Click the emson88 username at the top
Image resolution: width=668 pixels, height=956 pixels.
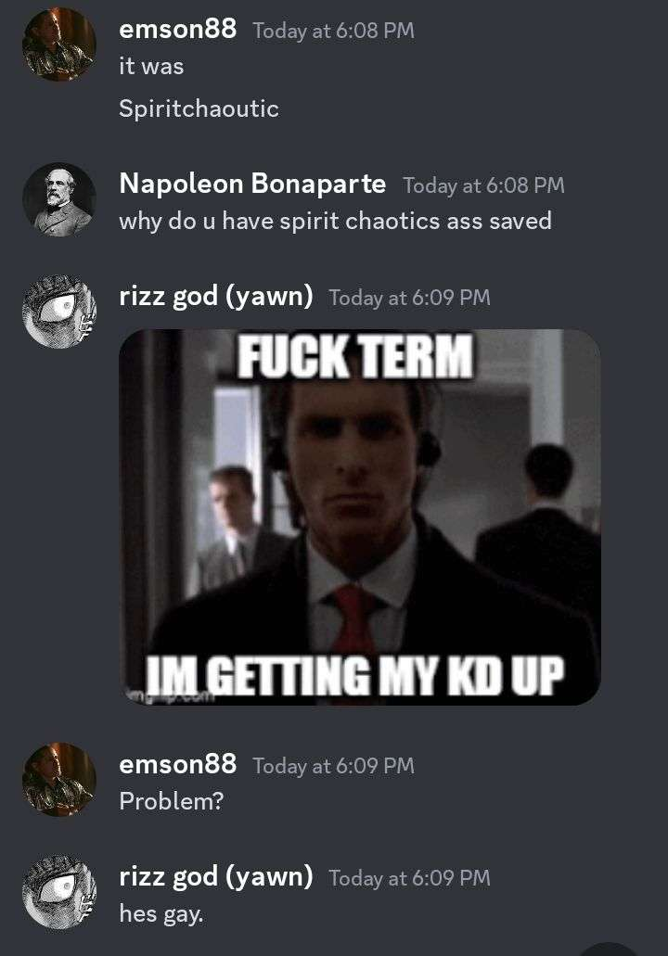click(x=177, y=29)
